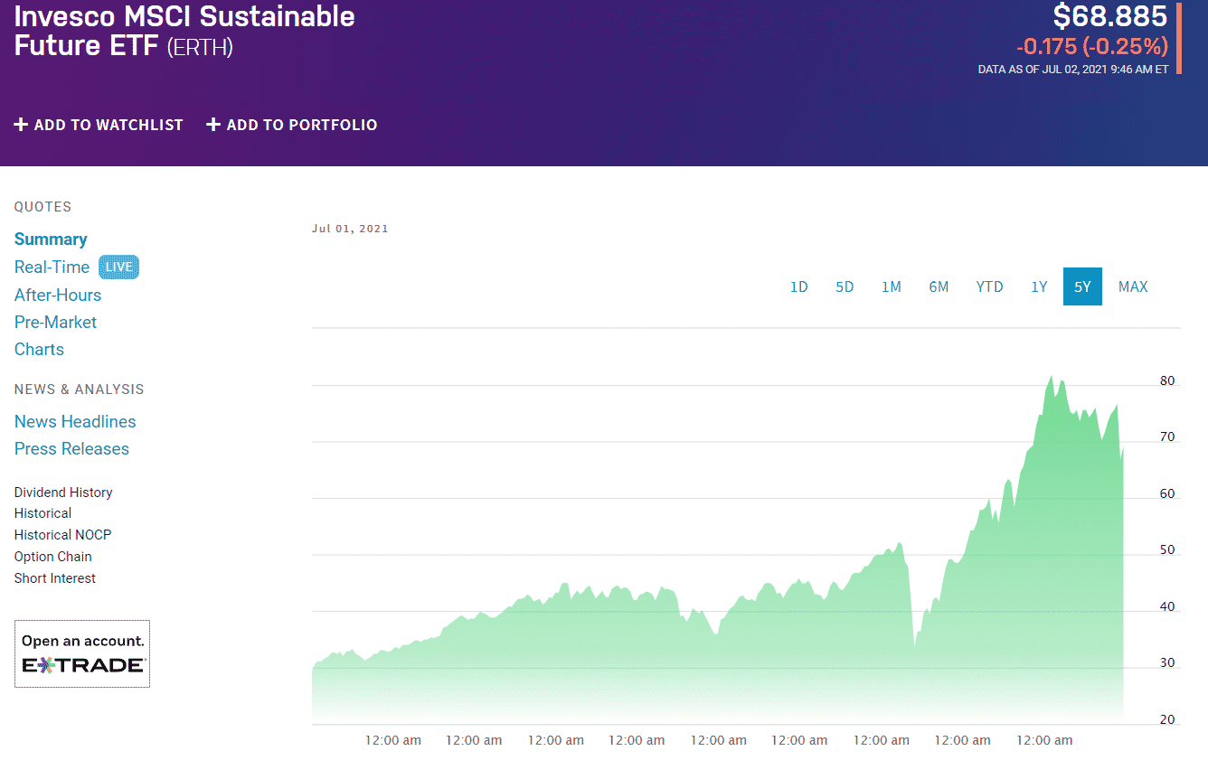The height and width of the screenshot is (779, 1208).
Task: View Press Releases
Action: point(71,449)
